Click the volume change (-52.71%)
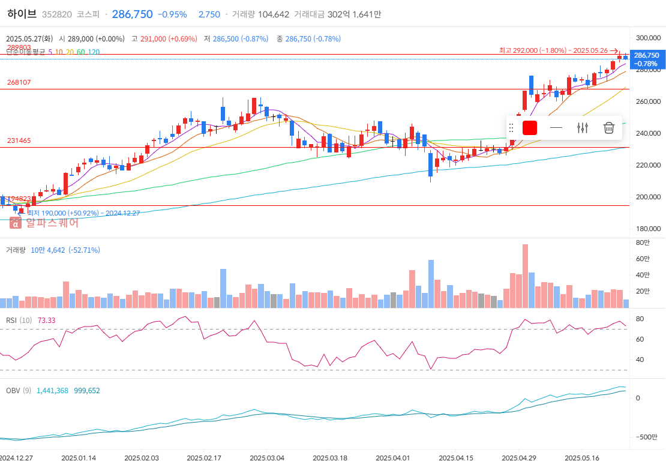The width and height of the screenshot is (666, 467). tap(84, 250)
